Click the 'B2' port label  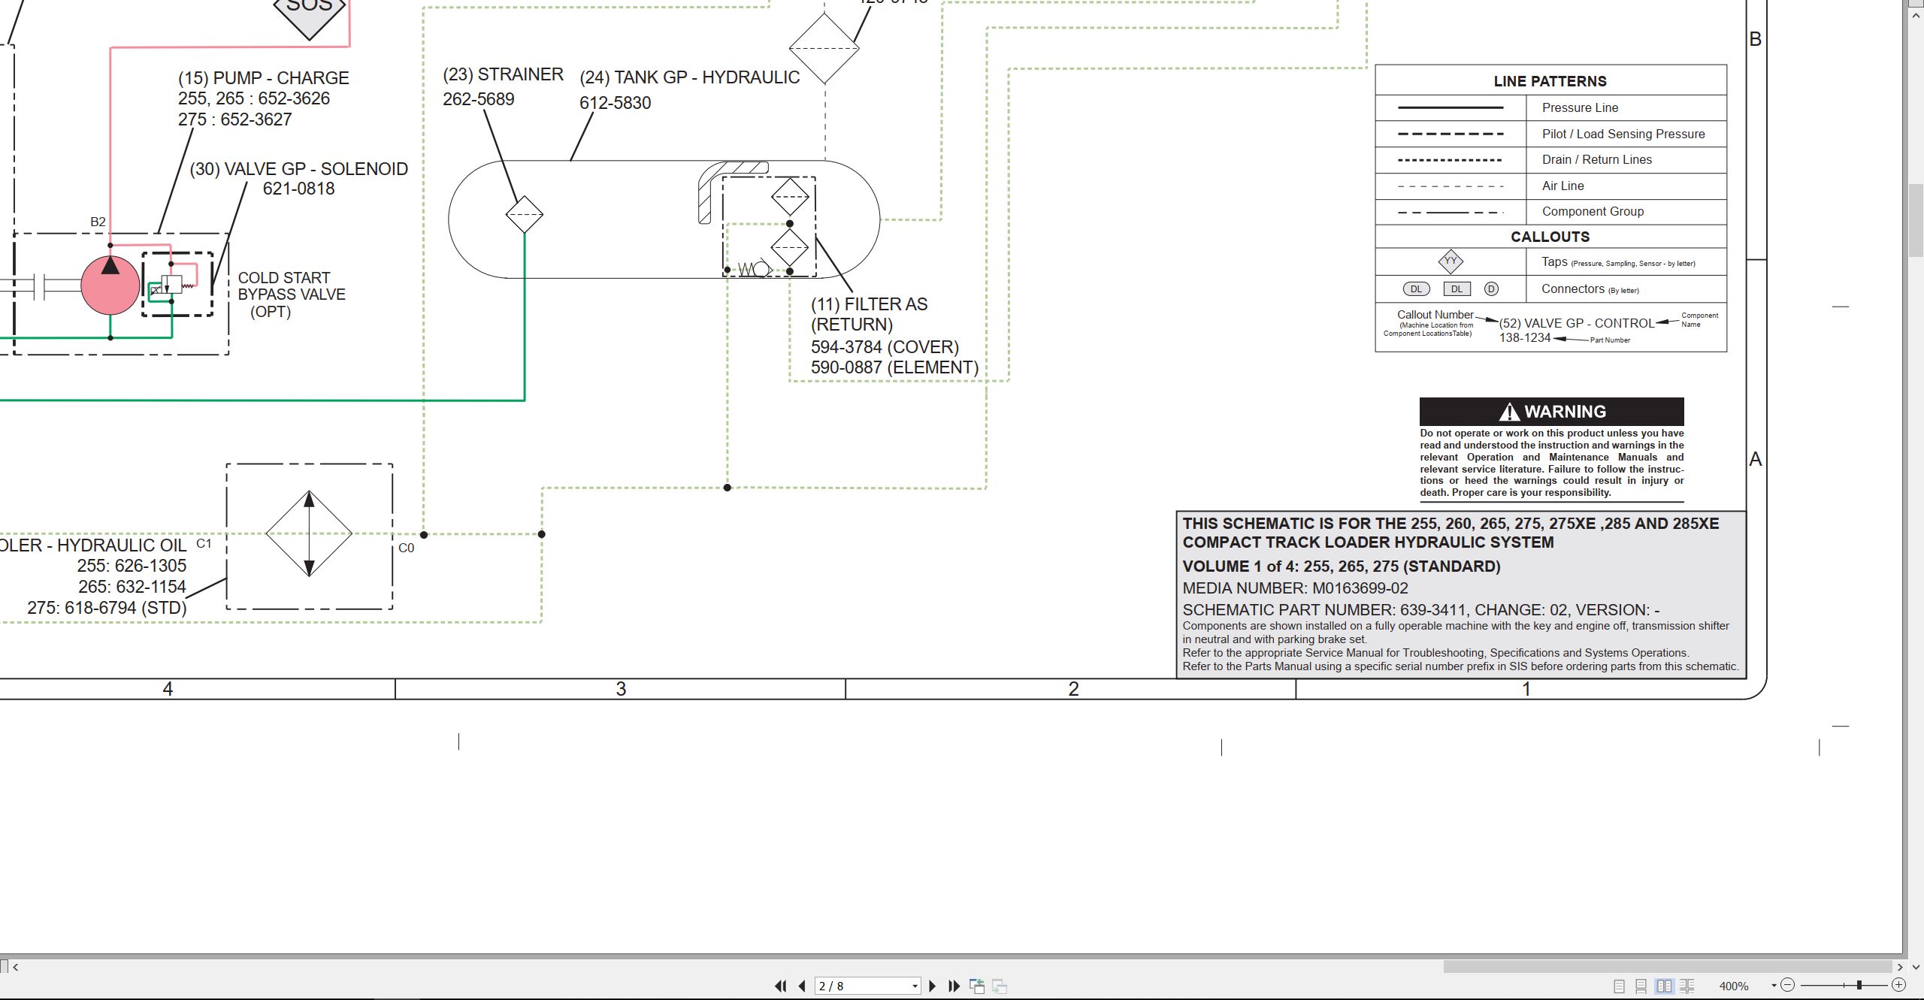click(98, 222)
